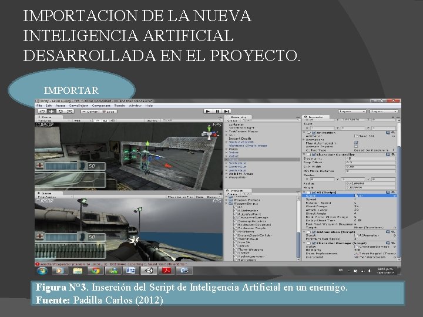Select the RocketLauncher script in Project

click(249, 257)
